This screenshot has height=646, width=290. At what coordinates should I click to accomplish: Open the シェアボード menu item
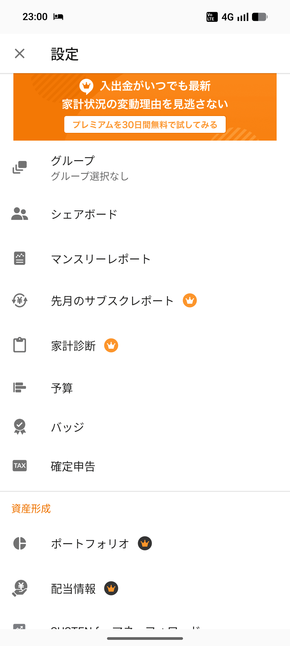84,215
